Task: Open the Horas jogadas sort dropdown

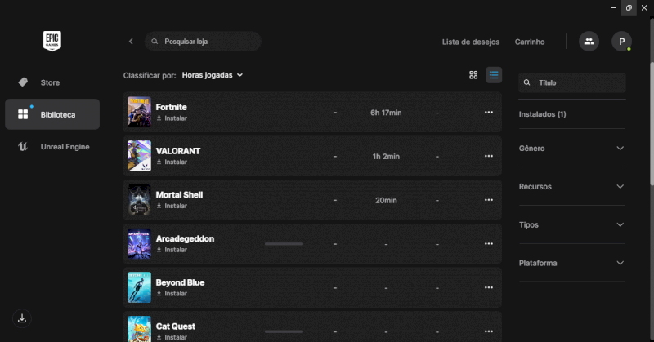Action: 213,75
